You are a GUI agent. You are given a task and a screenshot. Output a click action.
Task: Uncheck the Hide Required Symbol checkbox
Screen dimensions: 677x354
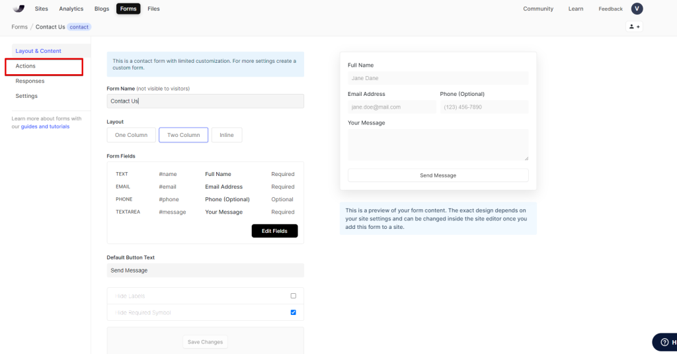(x=294, y=312)
